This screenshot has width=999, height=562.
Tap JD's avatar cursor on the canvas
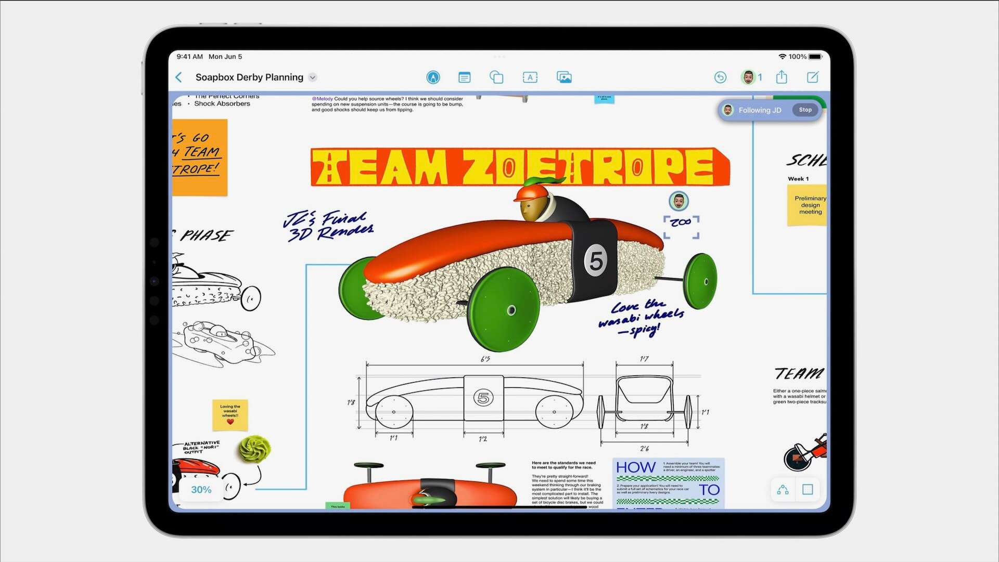click(678, 201)
